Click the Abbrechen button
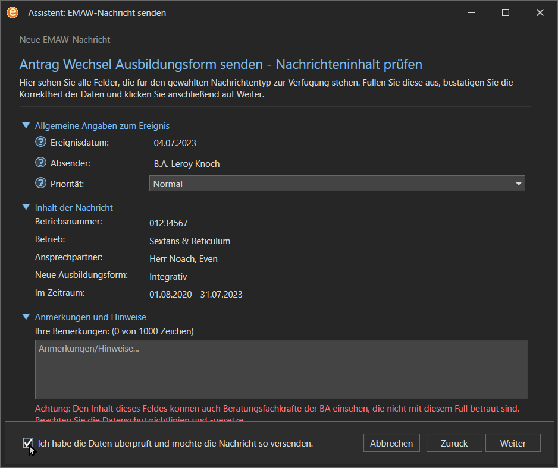This screenshot has height=468, width=558. (391, 443)
